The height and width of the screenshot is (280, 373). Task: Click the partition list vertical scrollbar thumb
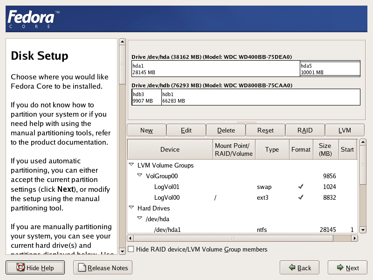click(x=363, y=165)
